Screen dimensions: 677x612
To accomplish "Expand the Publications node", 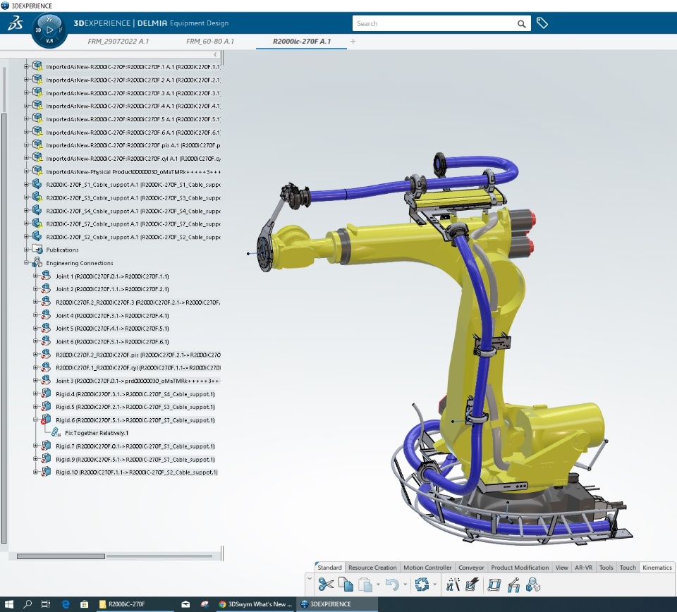I will (26, 250).
